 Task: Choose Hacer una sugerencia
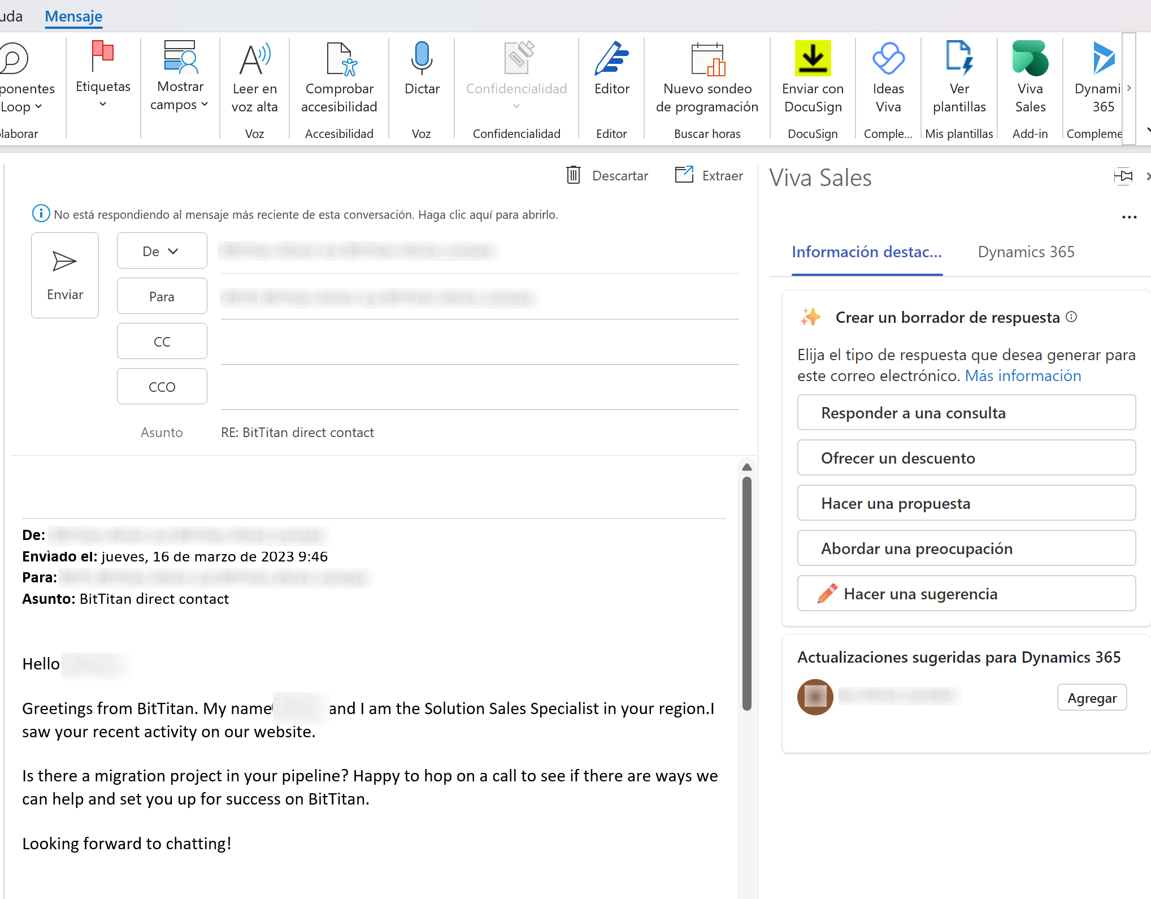click(966, 594)
